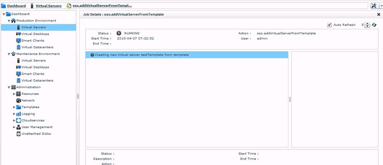Click the Virtual Servers breadcrumb link
This screenshot has width=383, height=165.
click(48, 6)
